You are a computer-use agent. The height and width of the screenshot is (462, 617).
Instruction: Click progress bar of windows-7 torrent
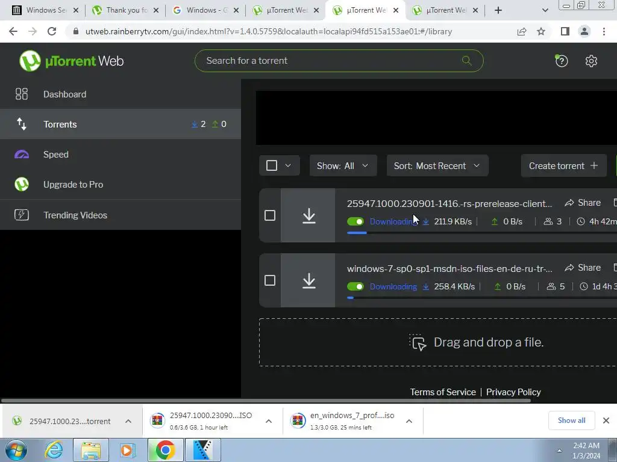point(481,298)
